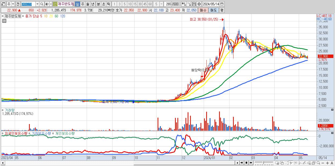Click the 매도 sell button

[213, 10]
